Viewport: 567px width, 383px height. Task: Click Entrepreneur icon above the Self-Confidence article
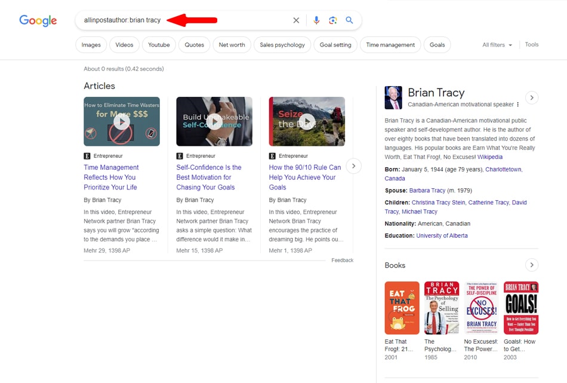(180, 156)
